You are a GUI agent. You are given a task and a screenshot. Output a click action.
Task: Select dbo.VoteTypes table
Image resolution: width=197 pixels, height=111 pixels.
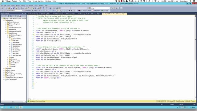tap(17, 55)
